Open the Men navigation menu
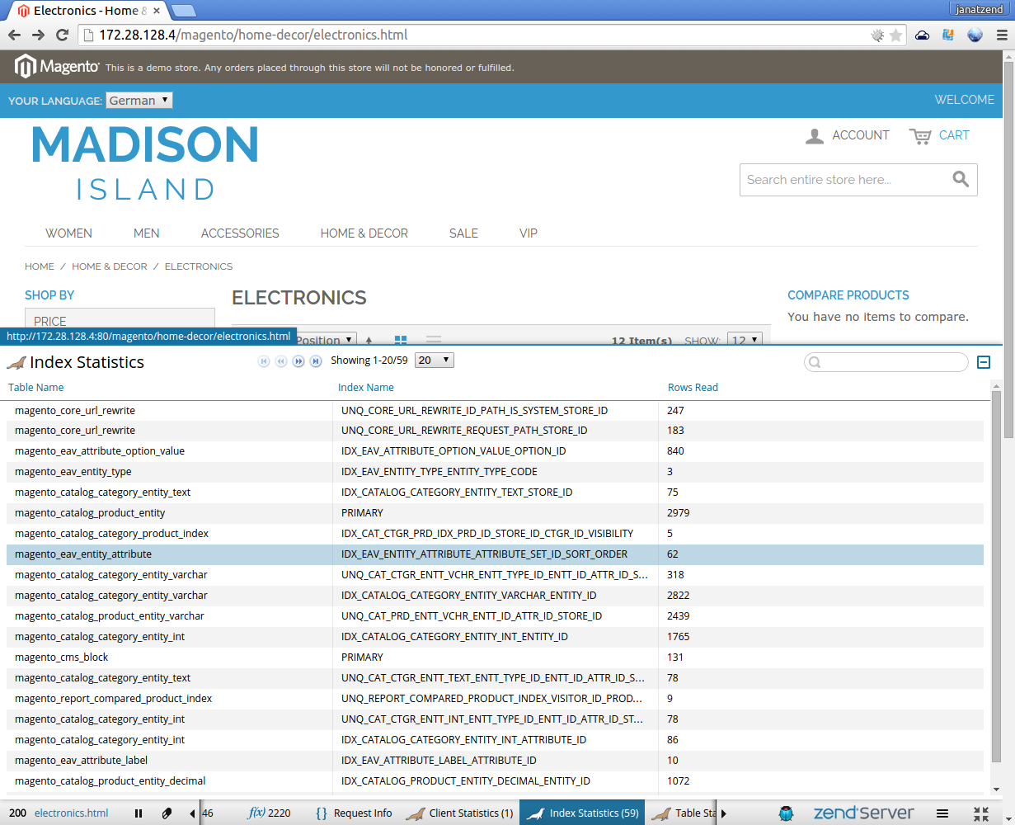The height and width of the screenshot is (825, 1015). pyautogui.click(x=147, y=233)
